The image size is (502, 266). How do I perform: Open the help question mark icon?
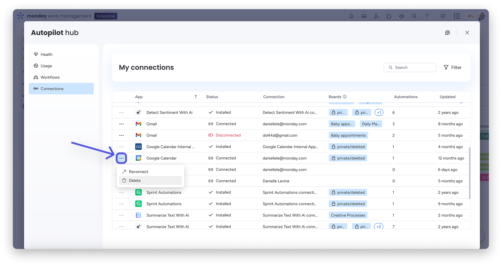[x=427, y=16]
